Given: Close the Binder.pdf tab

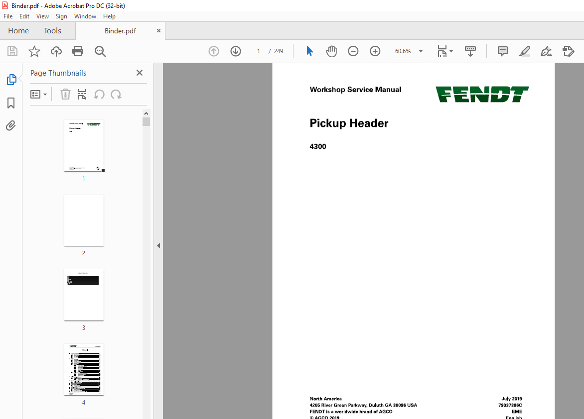Looking at the screenshot, I should point(158,31).
